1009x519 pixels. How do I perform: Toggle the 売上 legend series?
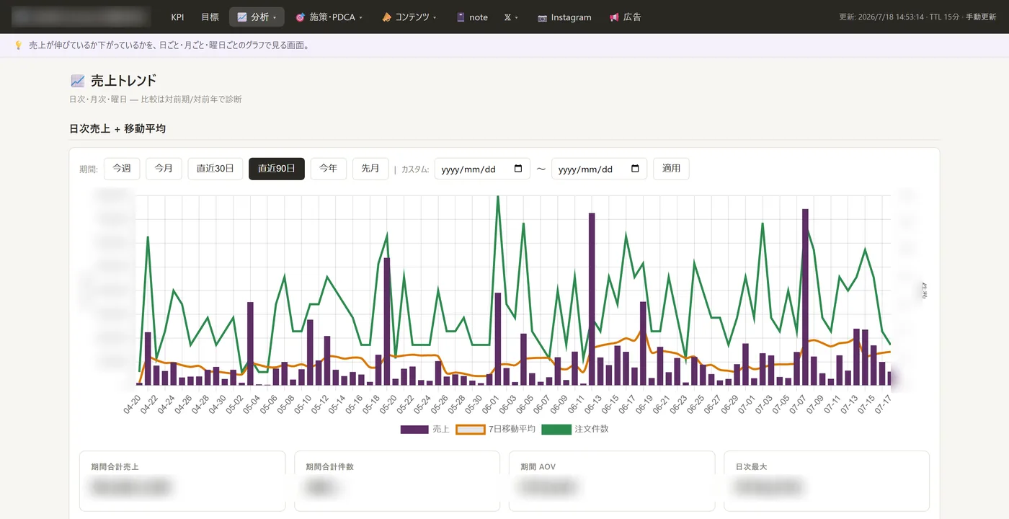(x=425, y=429)
